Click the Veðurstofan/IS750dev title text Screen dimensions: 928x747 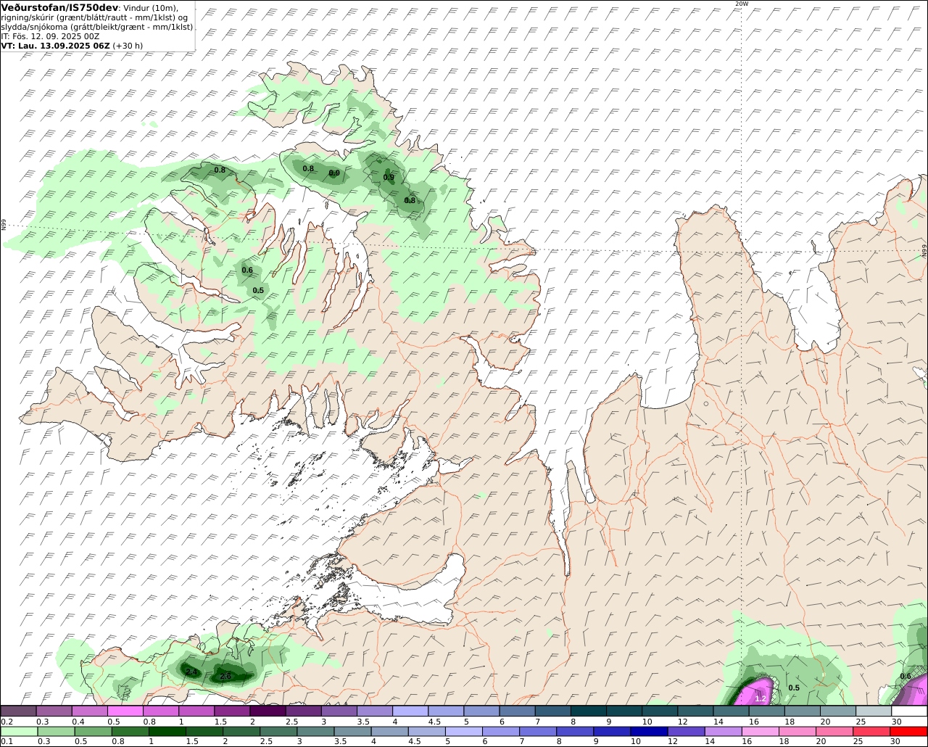coord(59,7)
